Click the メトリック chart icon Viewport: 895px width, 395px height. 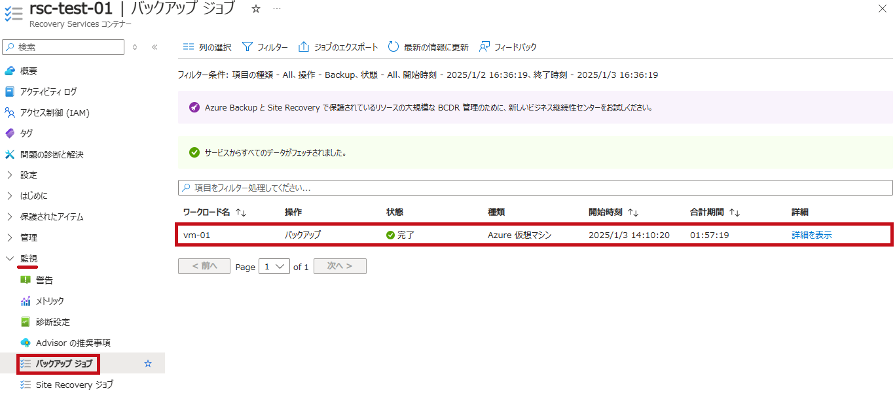point(26,301)
